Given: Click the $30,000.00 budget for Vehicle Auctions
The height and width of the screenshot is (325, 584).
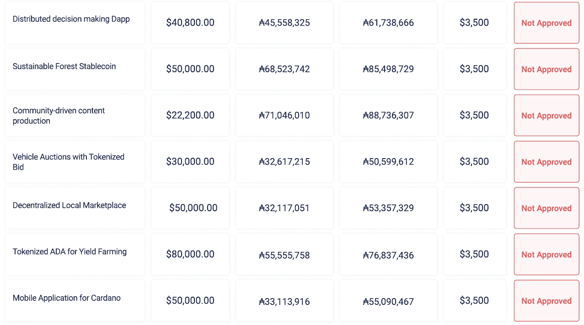Looking at the screenshot, I should click(x=190, y=162).
